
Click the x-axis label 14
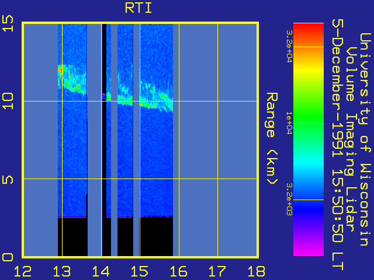tap(101, 271)
